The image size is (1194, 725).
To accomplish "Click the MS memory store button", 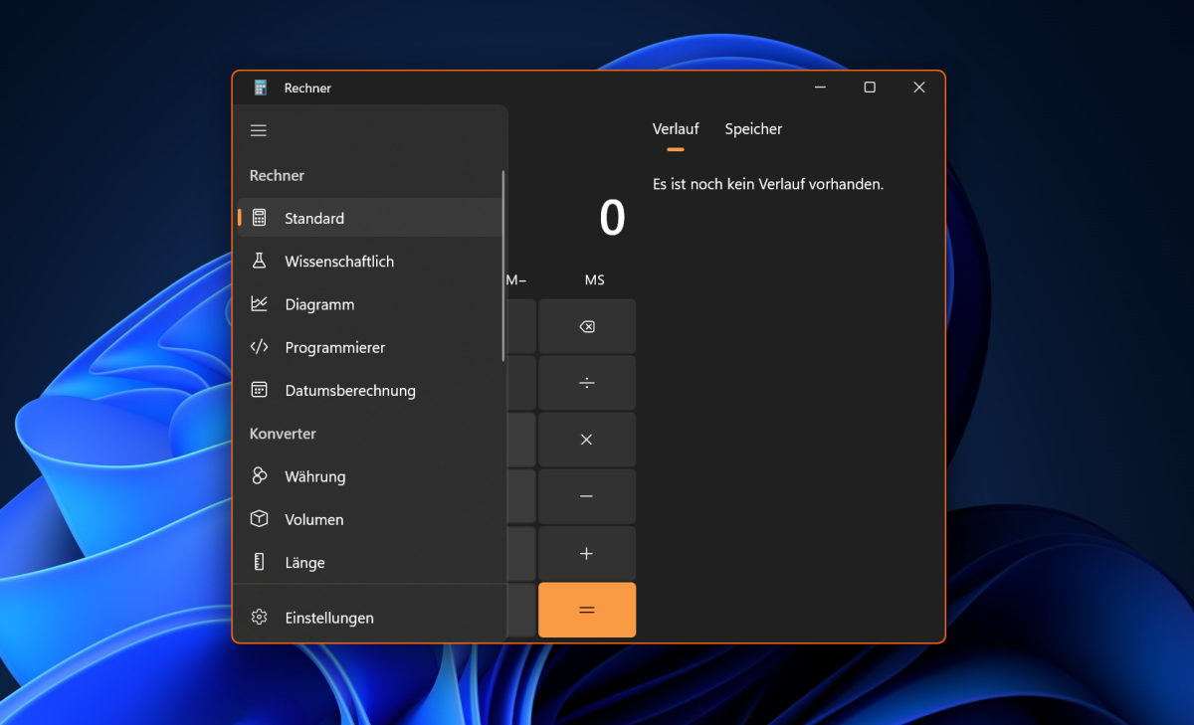I will point(594,280).
